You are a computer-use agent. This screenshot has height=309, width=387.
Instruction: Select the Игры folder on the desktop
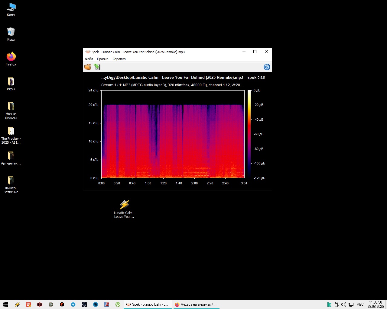(x=11, y=84)
